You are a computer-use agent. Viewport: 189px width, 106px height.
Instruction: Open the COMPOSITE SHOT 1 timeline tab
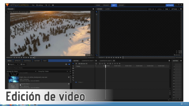pos(88,61)
